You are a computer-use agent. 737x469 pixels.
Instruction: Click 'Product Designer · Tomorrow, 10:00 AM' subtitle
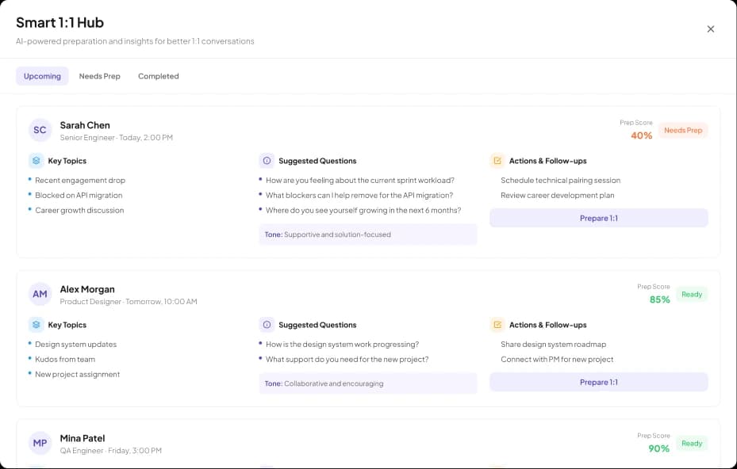point(129,301)
